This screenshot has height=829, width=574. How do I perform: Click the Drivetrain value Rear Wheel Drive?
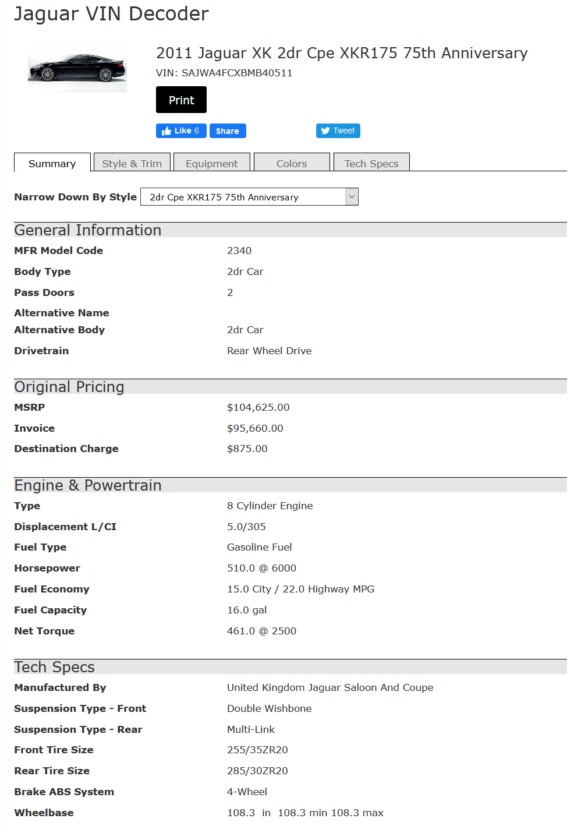point(270,351)
